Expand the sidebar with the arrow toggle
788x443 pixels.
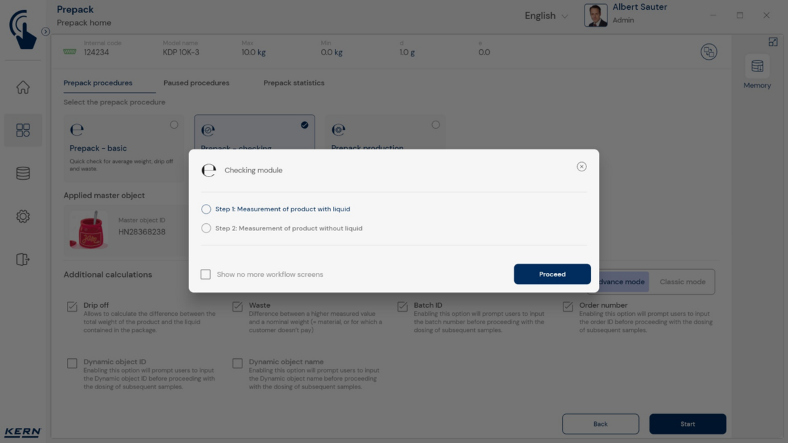(45, 32)
